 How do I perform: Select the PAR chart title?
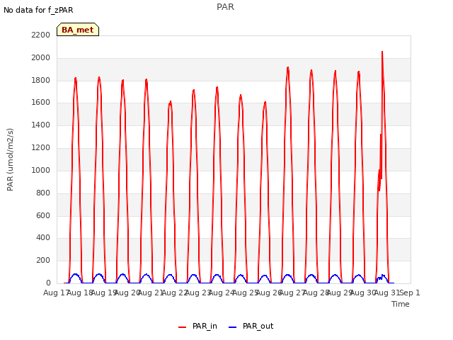click(x=225, y=7)
